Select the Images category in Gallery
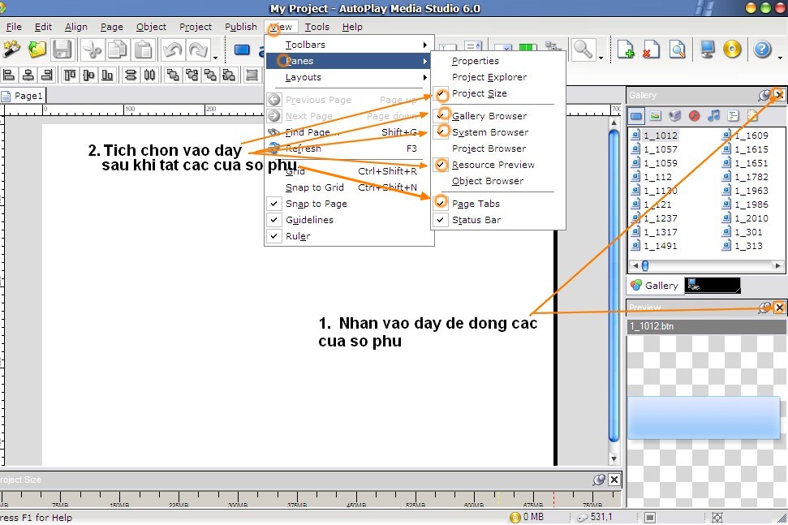This screenshot has width=788, height=525. [x=656, y=116]
